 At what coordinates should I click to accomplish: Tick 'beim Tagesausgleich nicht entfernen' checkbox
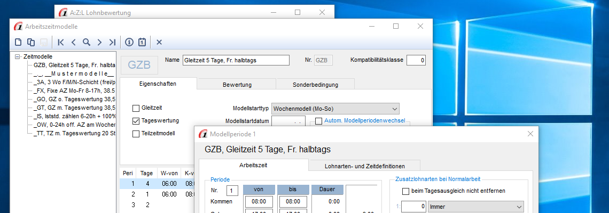405,191
